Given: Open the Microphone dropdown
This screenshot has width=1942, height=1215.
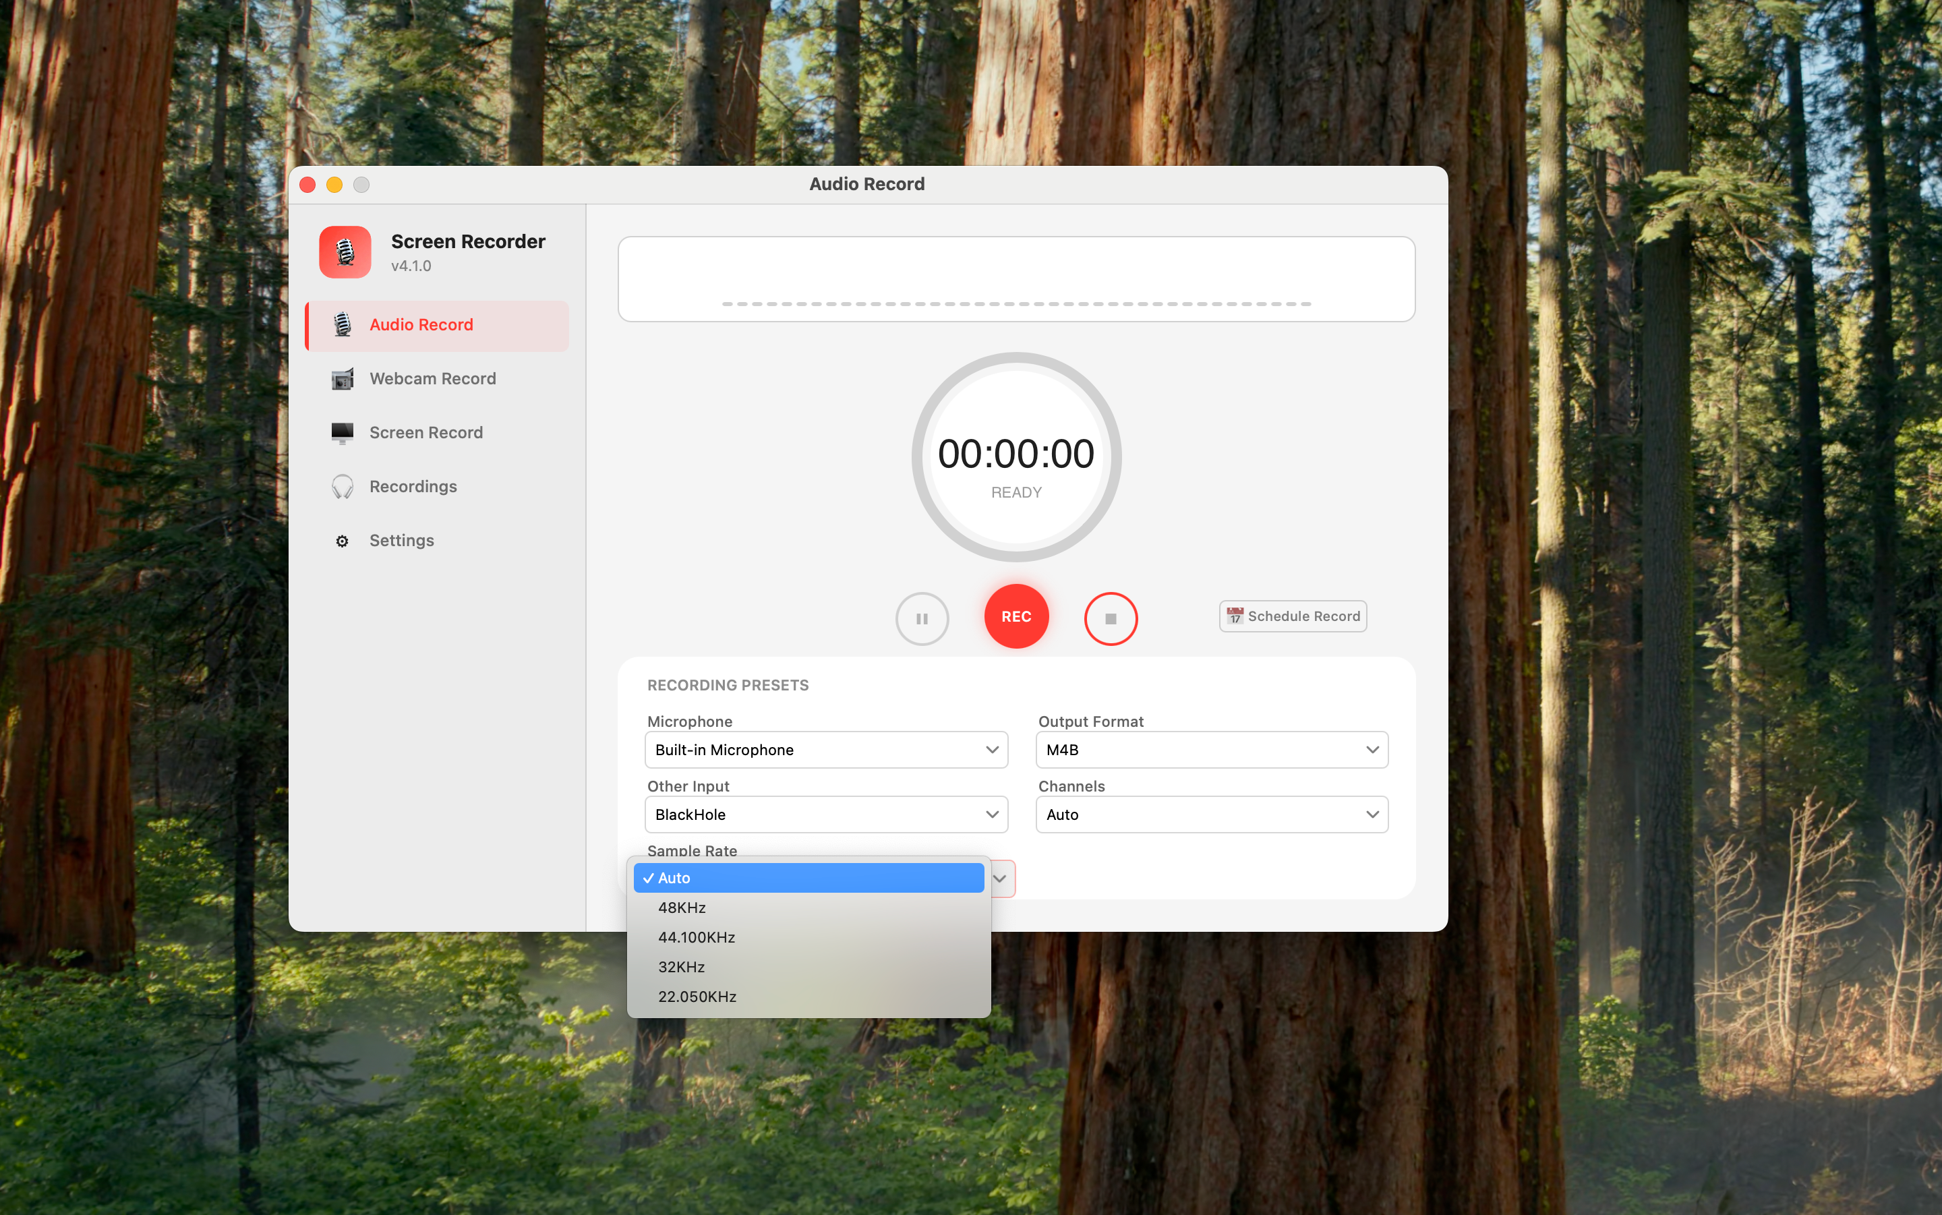Looking at the screenshot, I should 826,750.
